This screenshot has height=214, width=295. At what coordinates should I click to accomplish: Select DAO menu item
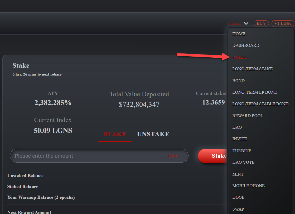coord(237,127)
